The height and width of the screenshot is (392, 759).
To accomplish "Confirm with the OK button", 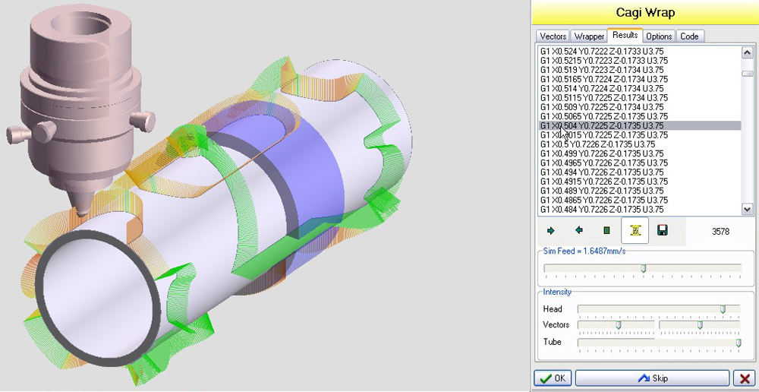I will [x=553, y=378].
